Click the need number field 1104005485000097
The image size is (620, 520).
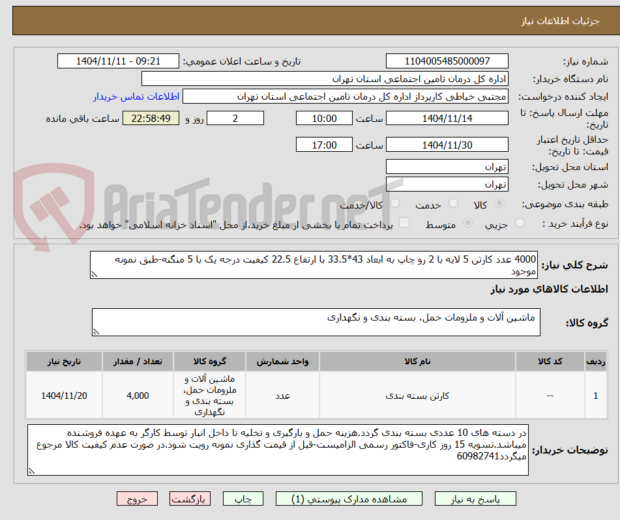[x=447, y=61]
